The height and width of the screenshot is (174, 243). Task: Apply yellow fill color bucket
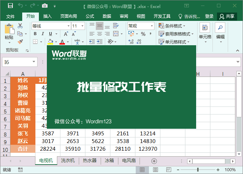click(x=50, y=42)
